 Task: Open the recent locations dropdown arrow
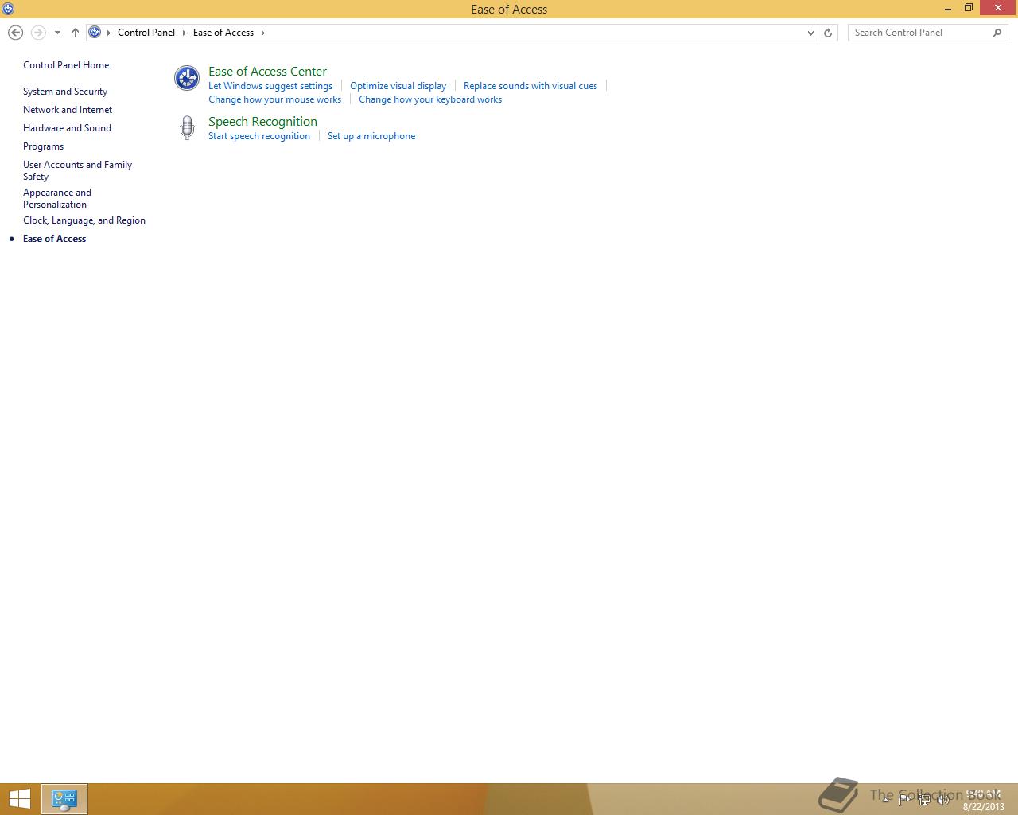57,33
